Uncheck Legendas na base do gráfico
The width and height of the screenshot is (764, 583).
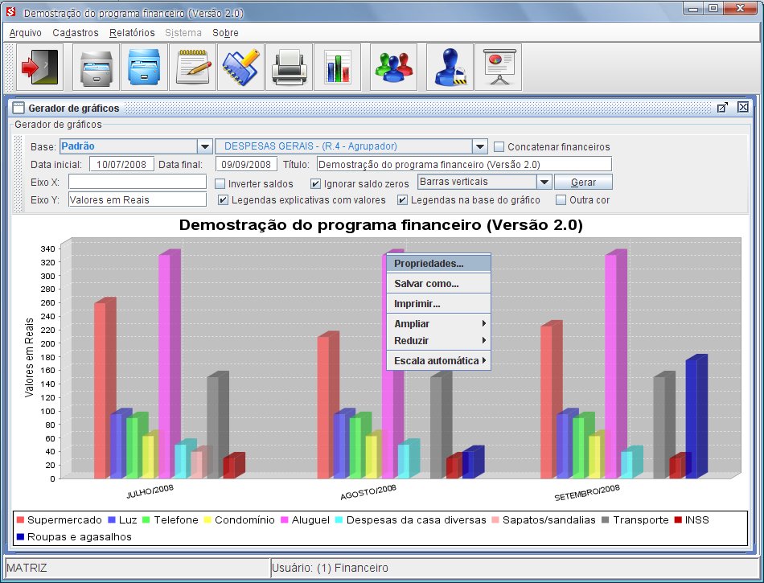pyautogui.click(x=402, y=199)
